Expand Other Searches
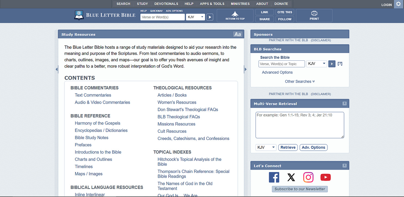This screenshot has width=404, height=197. point(300,81)
